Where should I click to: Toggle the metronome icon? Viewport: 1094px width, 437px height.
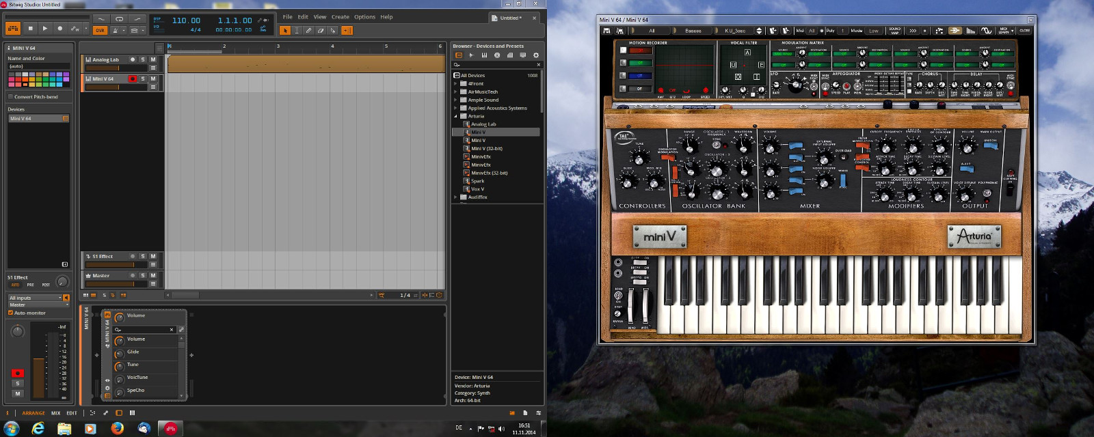(x=116, y=30)
